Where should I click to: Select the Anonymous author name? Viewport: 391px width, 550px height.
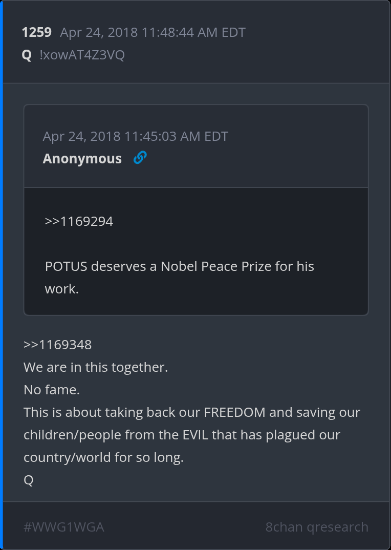pyautogui.click(x=82, y=159)
